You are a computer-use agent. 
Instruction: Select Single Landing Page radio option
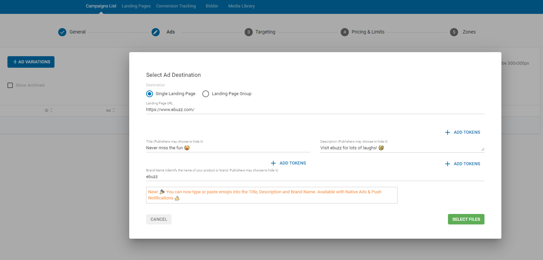(x=150, y=94)
